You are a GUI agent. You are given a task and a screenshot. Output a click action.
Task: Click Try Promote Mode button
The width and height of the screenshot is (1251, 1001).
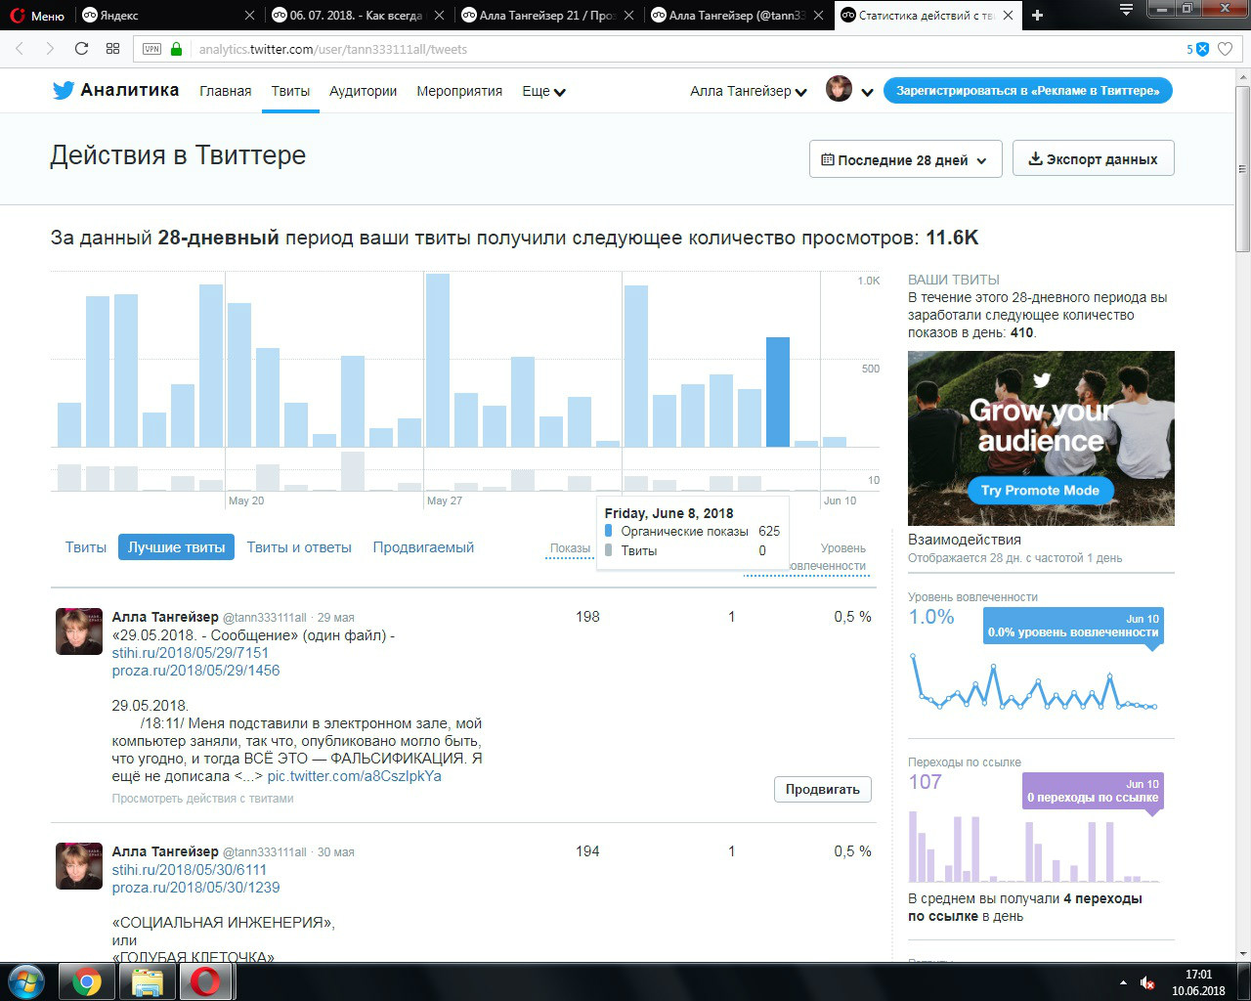(x=1041, y=491)
